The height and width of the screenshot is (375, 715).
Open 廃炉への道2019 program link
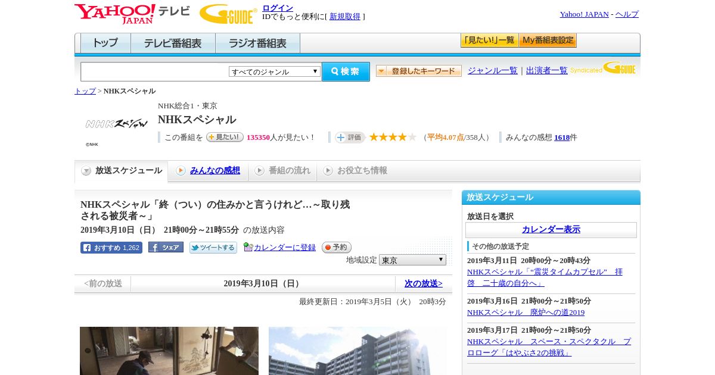(x=526, y=312)
